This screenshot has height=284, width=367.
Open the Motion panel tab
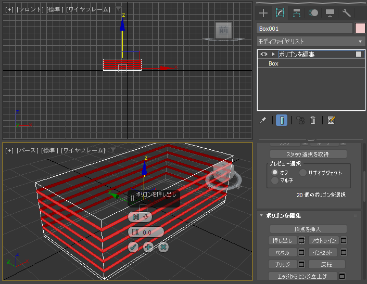click(313, 13)
